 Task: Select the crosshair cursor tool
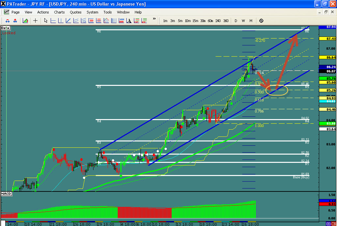pos(36,21)
